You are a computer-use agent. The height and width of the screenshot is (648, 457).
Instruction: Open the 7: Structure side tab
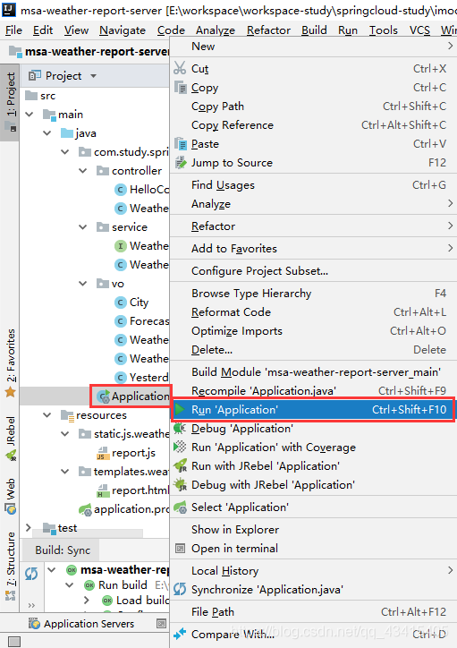coord(11,566)
